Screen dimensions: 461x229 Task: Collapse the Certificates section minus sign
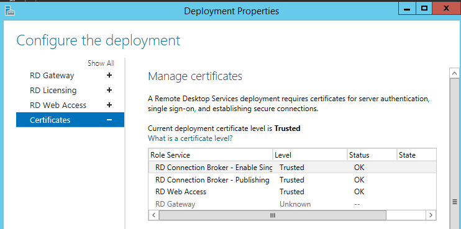pos(109,120)
